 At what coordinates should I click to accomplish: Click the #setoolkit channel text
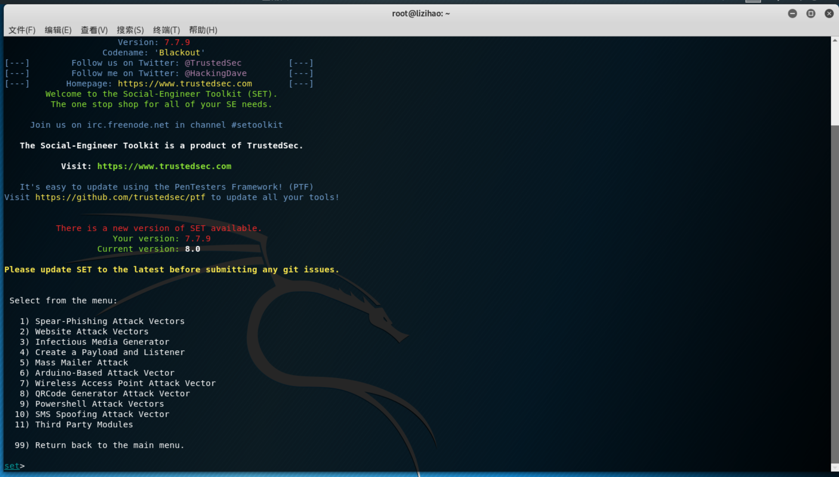pos(257,125)
